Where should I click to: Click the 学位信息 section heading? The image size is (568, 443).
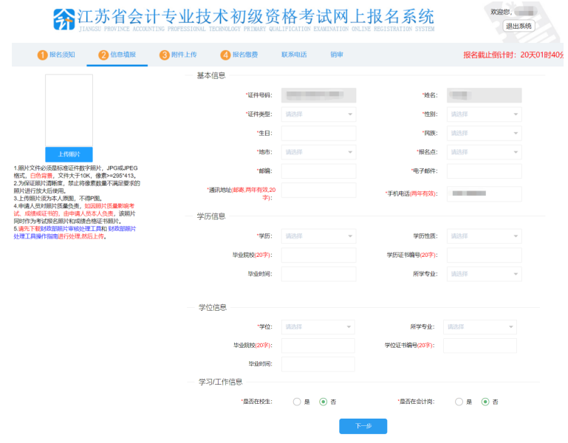[x=213, y=308]
